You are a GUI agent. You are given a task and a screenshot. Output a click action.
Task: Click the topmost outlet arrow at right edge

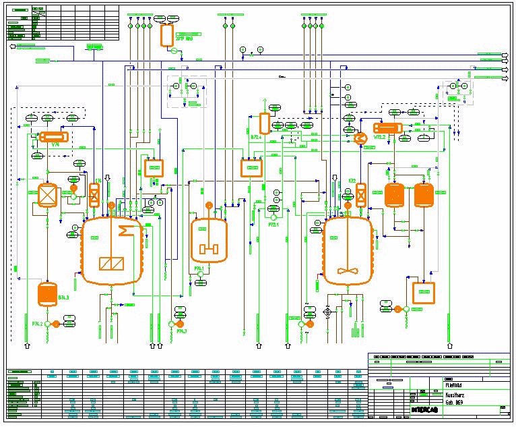point(505,55)
